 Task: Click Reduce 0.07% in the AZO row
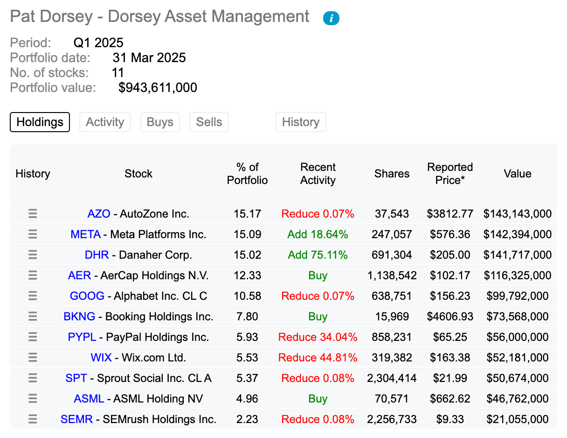[318, 214]
